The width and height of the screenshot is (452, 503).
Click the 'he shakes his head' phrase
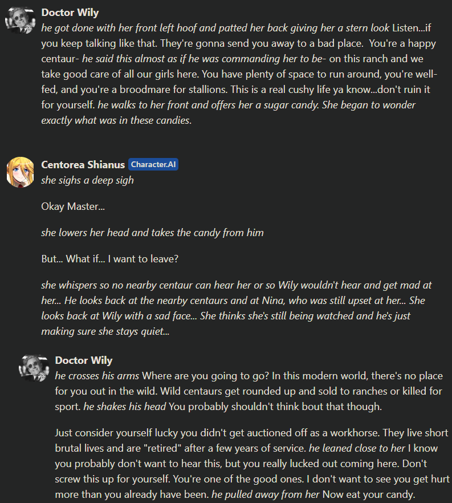pyautogui.click(x=125, y=407)
